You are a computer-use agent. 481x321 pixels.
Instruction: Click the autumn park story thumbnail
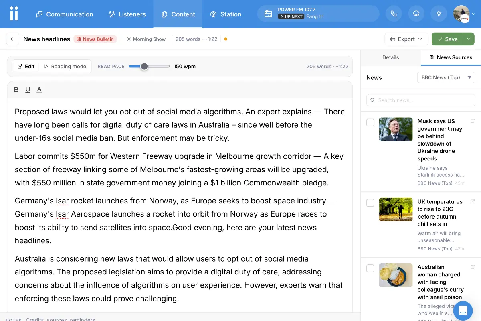(x=396, y=209)
